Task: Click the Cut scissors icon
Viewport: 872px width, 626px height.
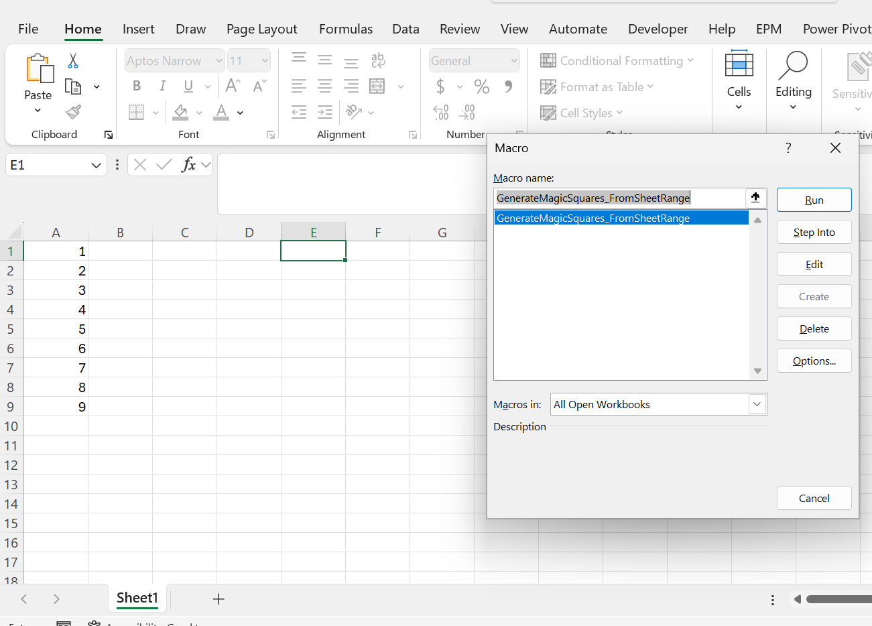Action: click(73, 61)
